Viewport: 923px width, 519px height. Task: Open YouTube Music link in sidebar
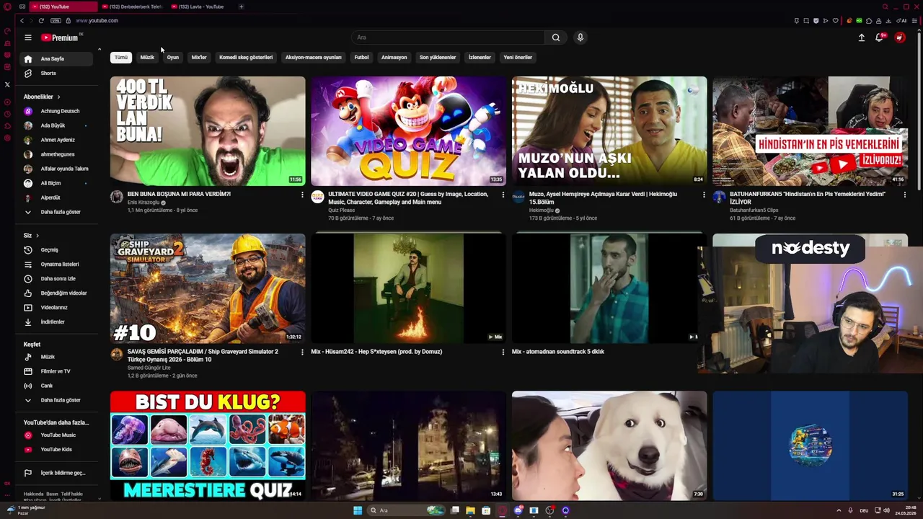[x=58, y=435]
